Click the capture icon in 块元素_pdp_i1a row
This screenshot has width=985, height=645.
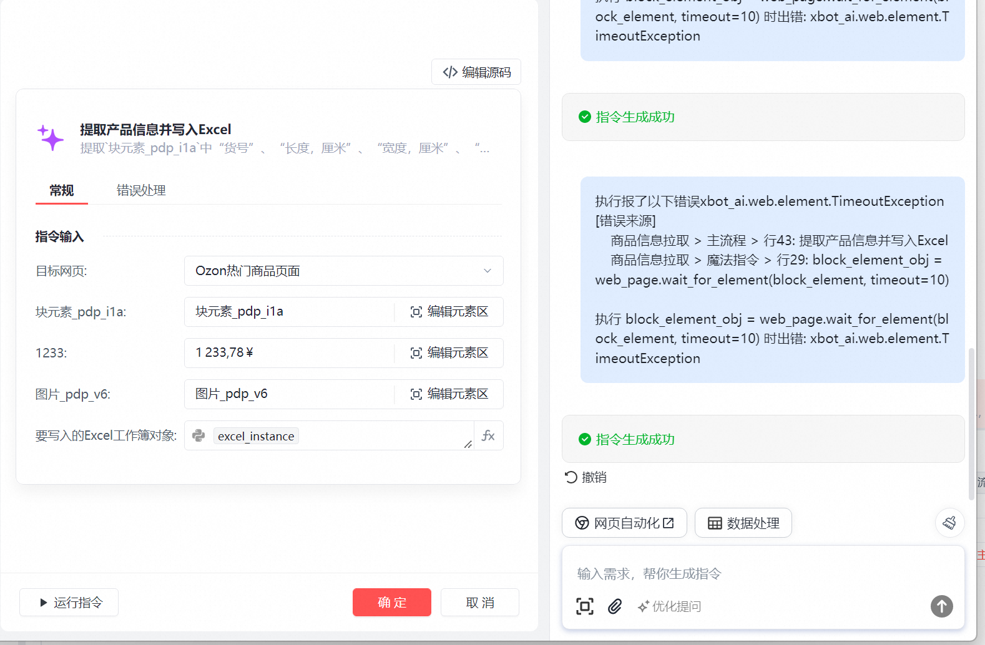point(416,312)
